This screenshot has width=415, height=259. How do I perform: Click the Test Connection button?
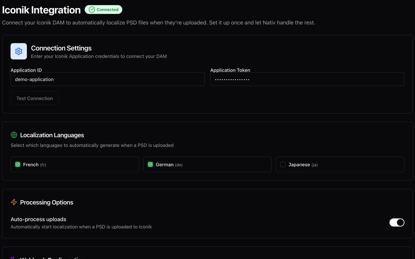tap(34, 98)
